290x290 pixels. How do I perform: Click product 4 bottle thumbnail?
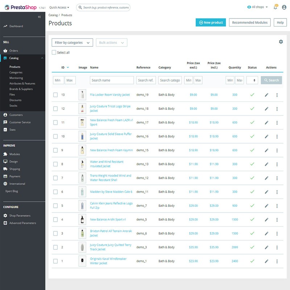click(x=82, y=220)
